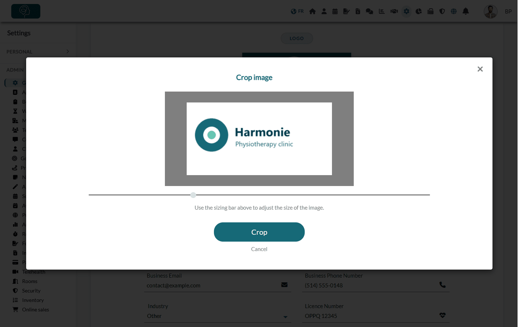Screen dimensions: 523x327
Task: Open the Inventory settings section
Action: 33,300
